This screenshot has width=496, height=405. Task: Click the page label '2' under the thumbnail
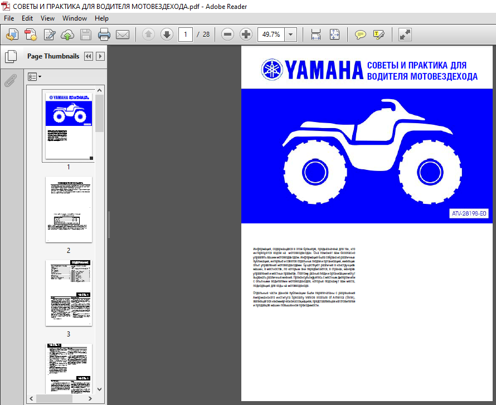pyautogui.click(x=69, y=250)
